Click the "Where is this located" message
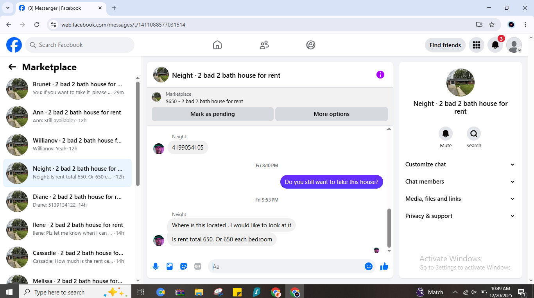The width and height of the screenshot is (534, 298). coord(231,225)
